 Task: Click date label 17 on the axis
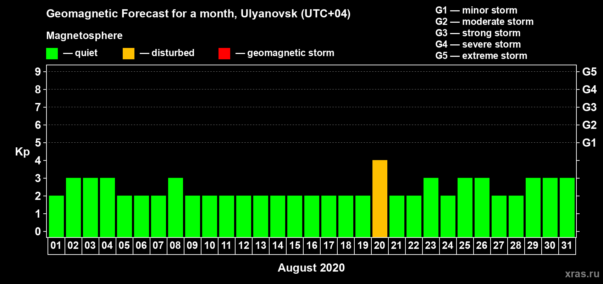(328, 245)
